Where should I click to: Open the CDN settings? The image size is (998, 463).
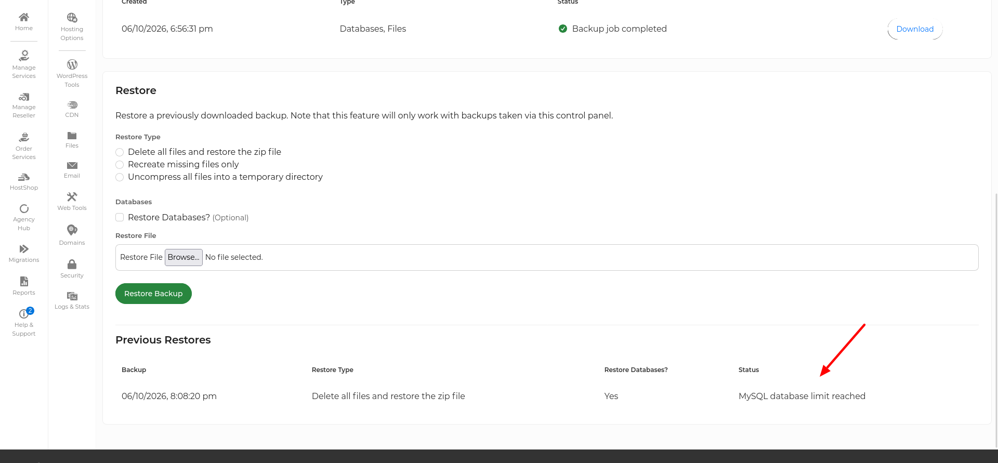72,110
